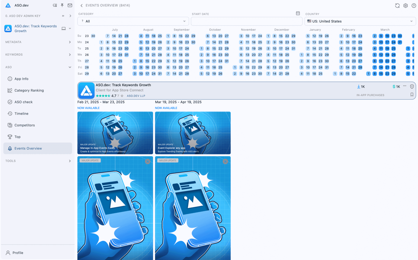The width and height of the screenshot is (418, 260).
Task: Open the help question mark icon
Action: 413,5
